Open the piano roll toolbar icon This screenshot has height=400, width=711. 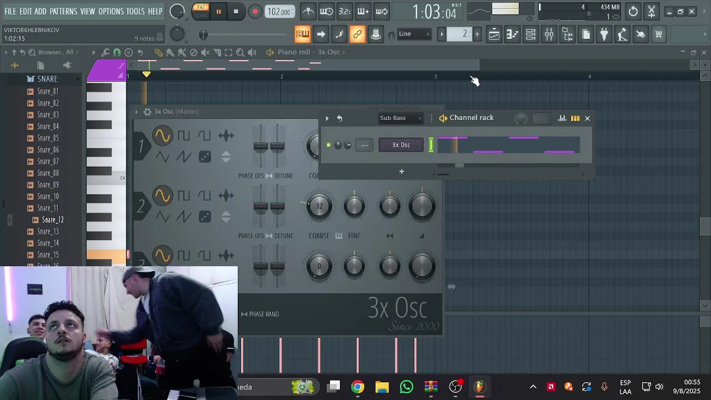point(512,34)
